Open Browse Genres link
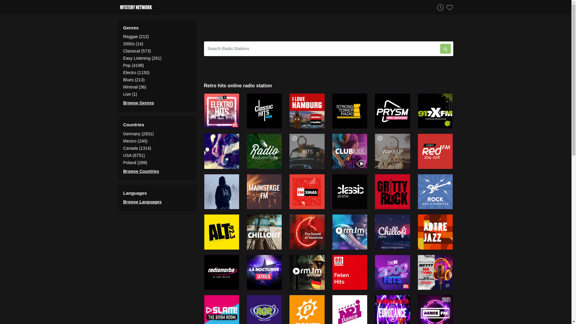 (139, 103)
